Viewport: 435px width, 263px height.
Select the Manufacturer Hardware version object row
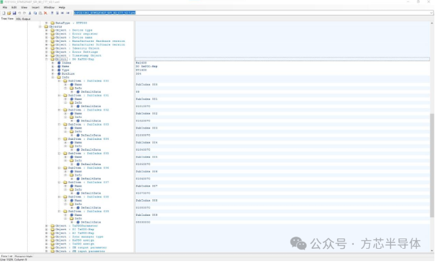click(x=90, y=41)
